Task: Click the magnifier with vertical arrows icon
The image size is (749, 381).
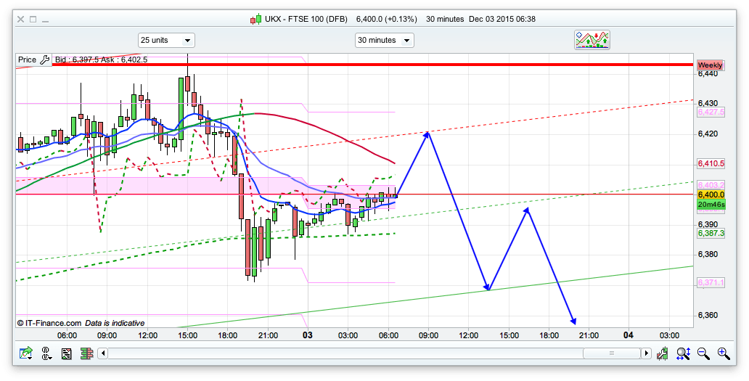Action: 682,353
